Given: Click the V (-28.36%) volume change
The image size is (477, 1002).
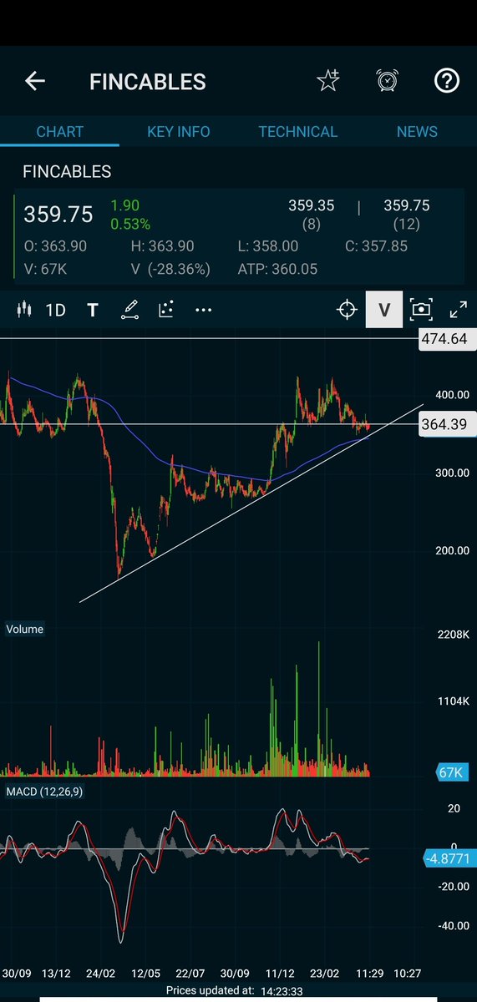Looking at the screenshot, I should click(171, 269).
